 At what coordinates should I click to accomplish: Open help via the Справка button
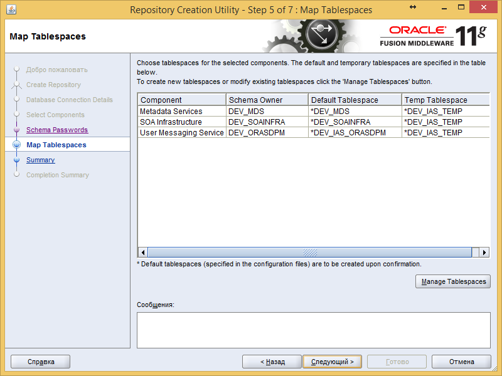pos(40,362)
